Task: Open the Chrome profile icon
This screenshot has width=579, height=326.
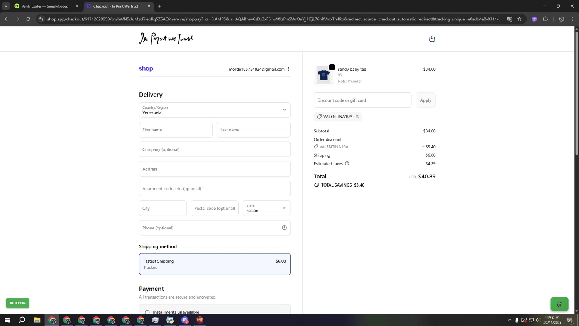Action: pos(561,19)
